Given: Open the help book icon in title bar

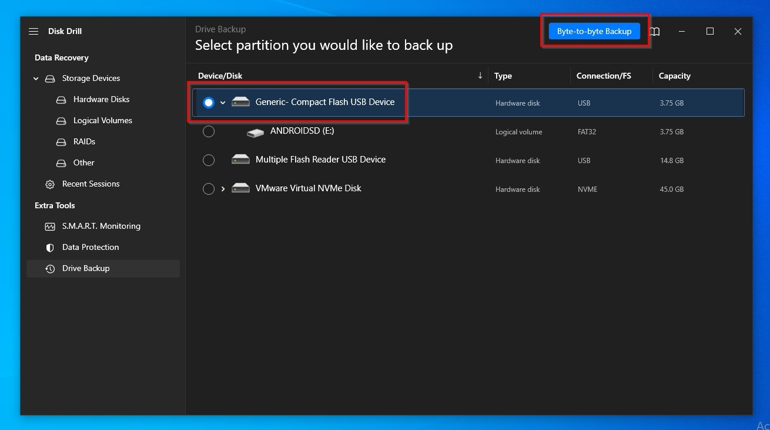Looking at the screenshot, I should pos(655,32).
